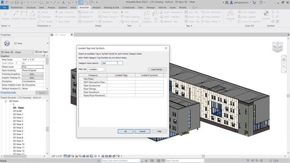This screenshot has width=290, height=163.
Task: Expand the Tag panel dropdown
Action: 189,26
